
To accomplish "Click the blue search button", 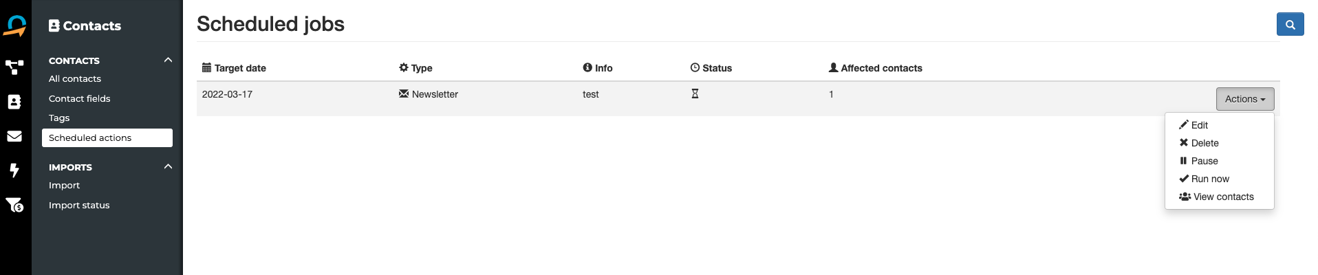I will 1290,24.
